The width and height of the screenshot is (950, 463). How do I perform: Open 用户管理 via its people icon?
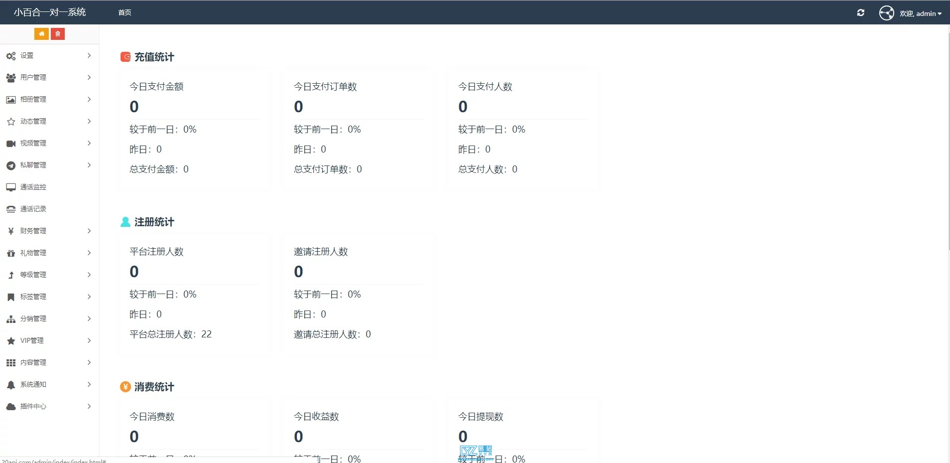(x=10, y=77)
